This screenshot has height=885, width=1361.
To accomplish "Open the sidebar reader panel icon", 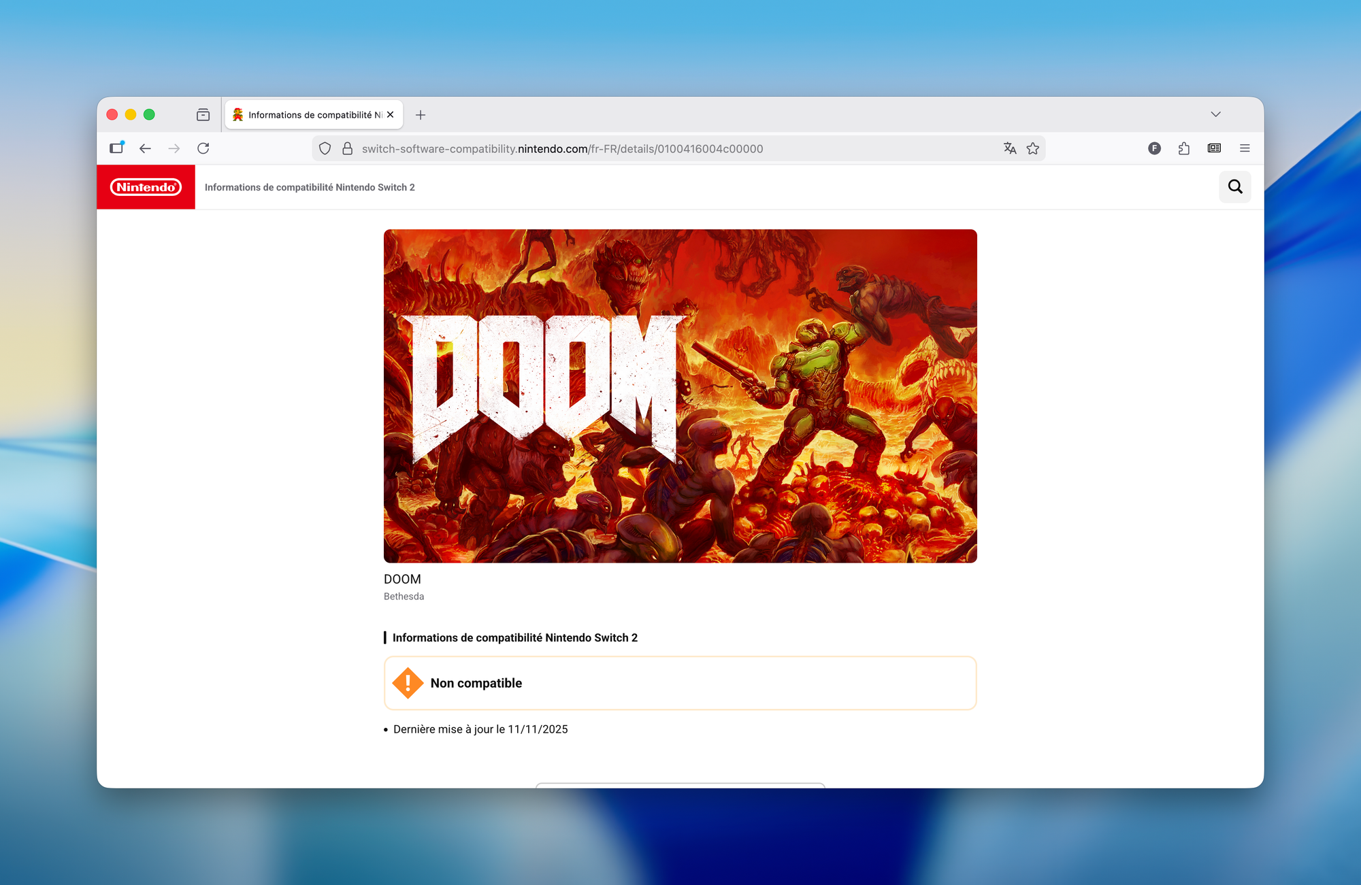I will pos(1214,148).
